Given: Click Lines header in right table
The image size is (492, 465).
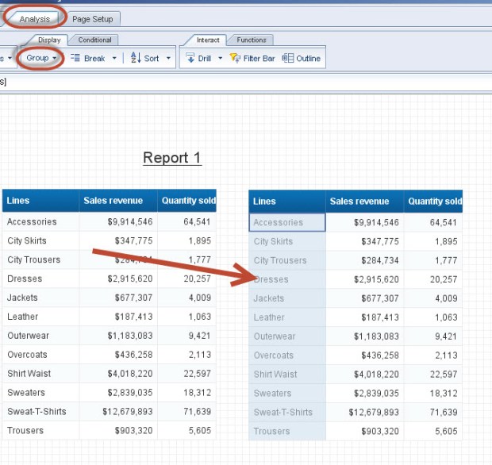Looking at the screenshot, I should click(287, 201).
